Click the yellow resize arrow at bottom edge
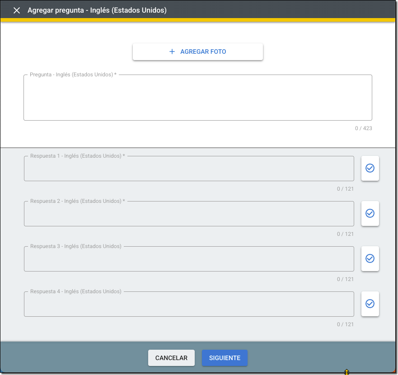Image resolution: width=398 pixels, height=375 pixels. tap(346, 372)
